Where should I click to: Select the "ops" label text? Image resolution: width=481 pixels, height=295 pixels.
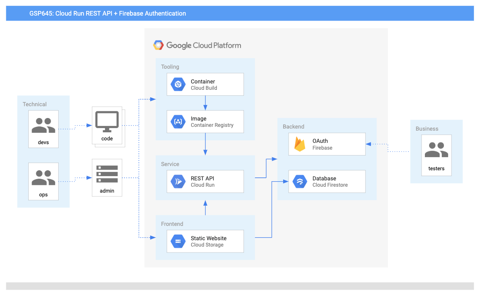click(43, 195)
